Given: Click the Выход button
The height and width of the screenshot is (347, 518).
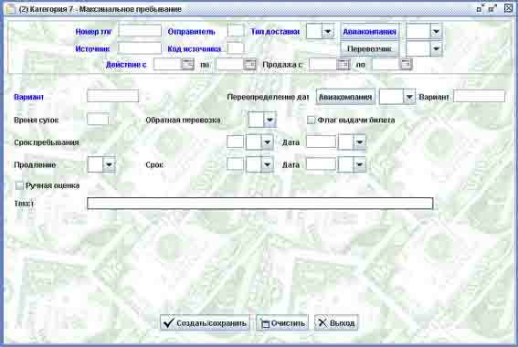Looking at the screenshot, I should coord(336,323).
